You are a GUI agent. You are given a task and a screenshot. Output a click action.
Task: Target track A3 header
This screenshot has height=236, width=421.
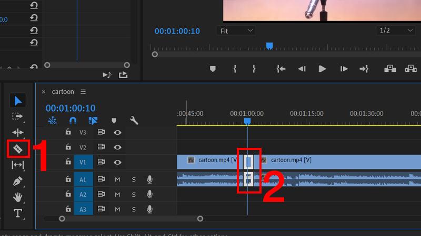(83, 209)
